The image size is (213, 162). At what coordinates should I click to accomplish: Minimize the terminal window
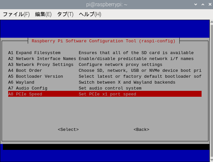pos(196,5)
